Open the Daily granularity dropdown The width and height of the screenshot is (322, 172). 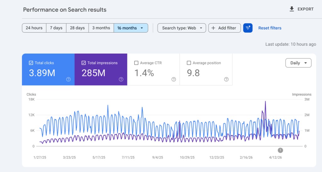click(x=298, y=63)
